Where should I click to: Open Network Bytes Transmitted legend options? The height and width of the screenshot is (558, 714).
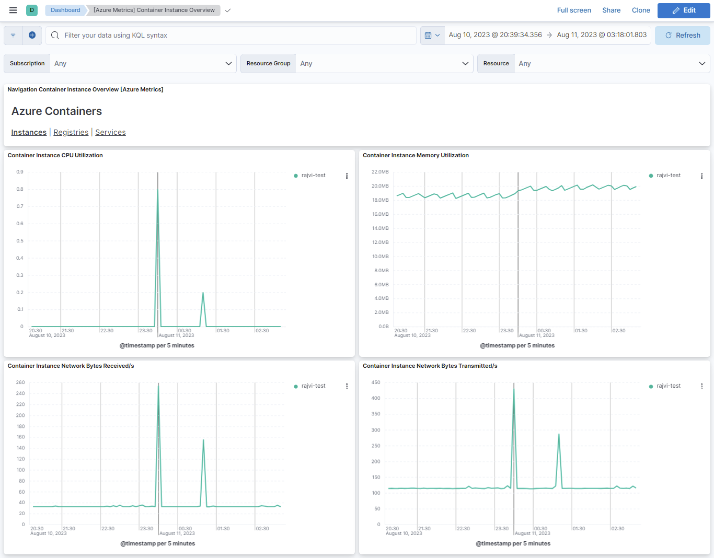click(x=701, y=387)
